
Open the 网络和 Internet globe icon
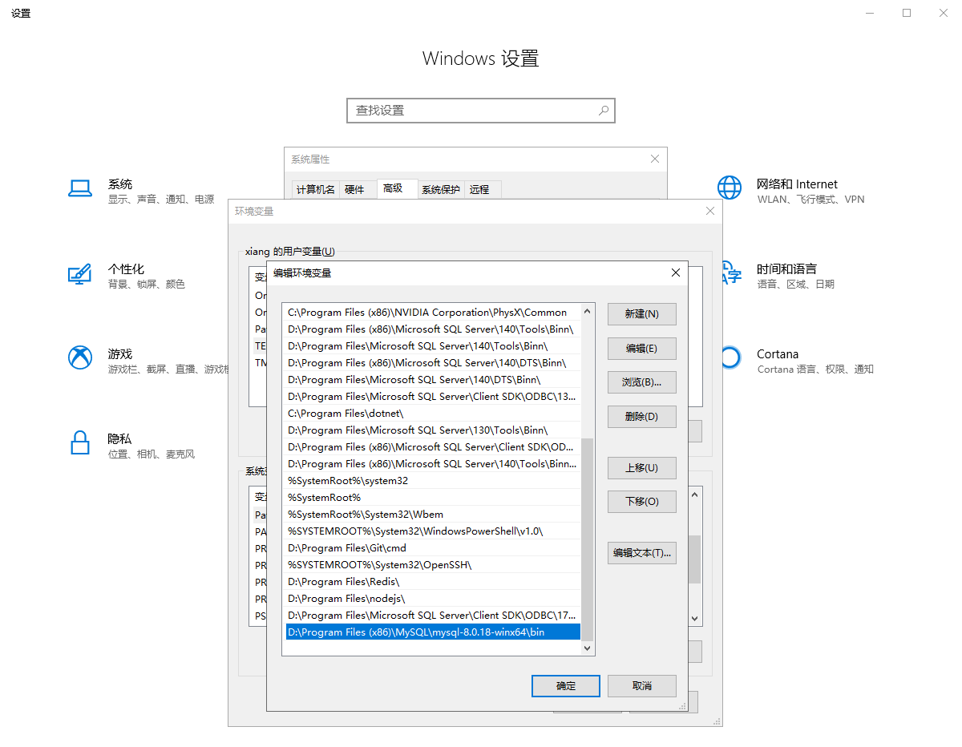pos(730,188)
